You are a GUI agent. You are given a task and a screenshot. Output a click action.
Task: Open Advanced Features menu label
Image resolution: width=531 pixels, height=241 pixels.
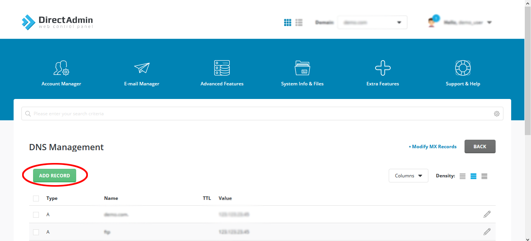(x=222, y=84)
